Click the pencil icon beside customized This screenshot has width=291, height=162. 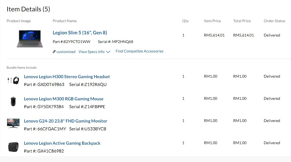click(54, 52)
